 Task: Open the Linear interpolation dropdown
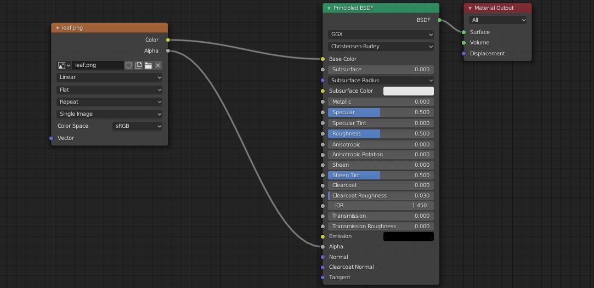pos(110,77)
